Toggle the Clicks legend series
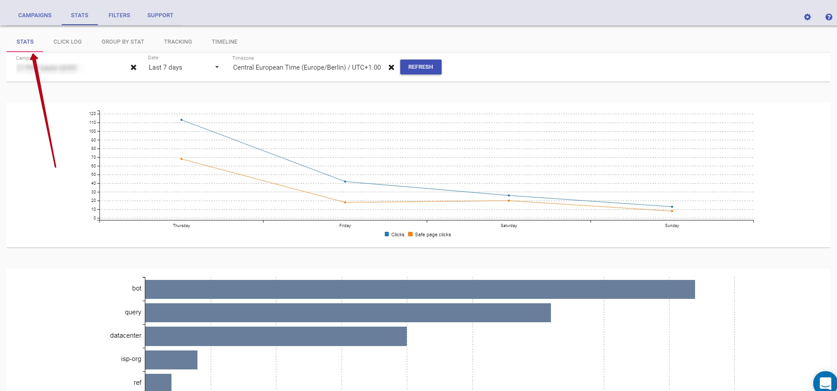 (394, 235)
